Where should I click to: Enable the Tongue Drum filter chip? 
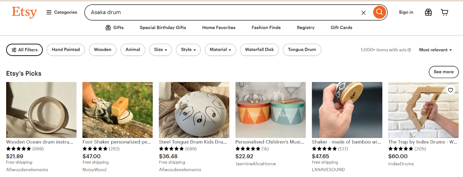302,50
